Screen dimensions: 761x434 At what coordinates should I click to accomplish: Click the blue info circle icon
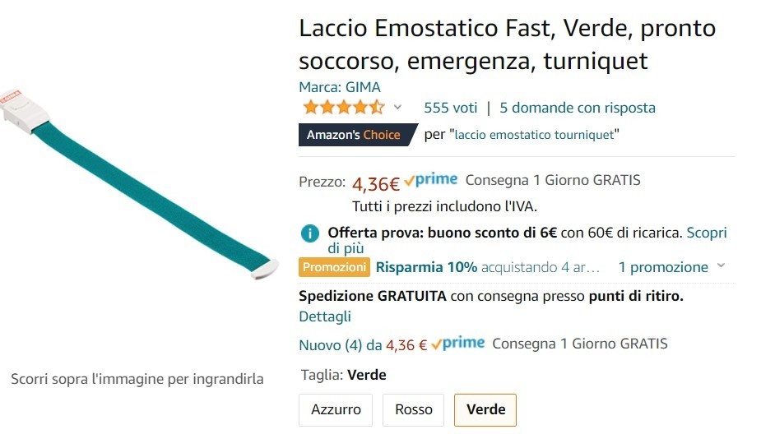coord(309,233)
